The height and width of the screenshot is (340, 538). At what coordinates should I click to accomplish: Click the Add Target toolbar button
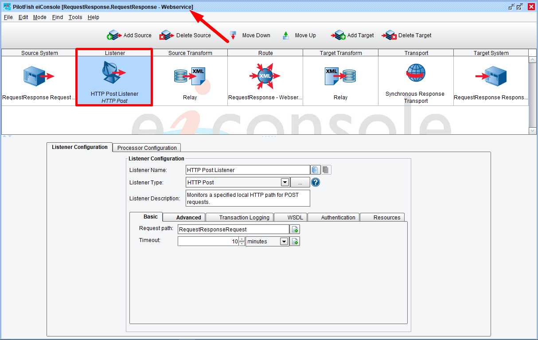353,35
